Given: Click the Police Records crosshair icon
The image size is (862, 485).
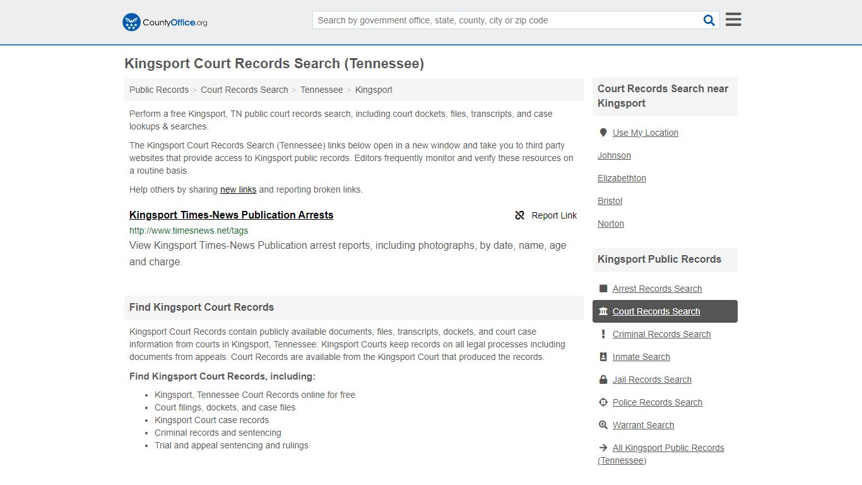Looking at the screenshot, I should coord(603,402).
